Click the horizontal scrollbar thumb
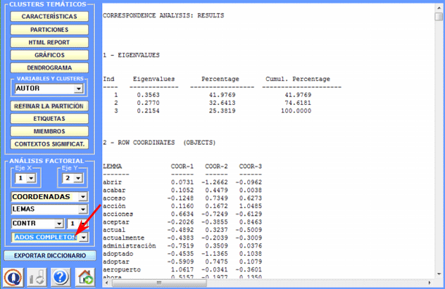Screen dimensions: 445x289 [159, 283]
